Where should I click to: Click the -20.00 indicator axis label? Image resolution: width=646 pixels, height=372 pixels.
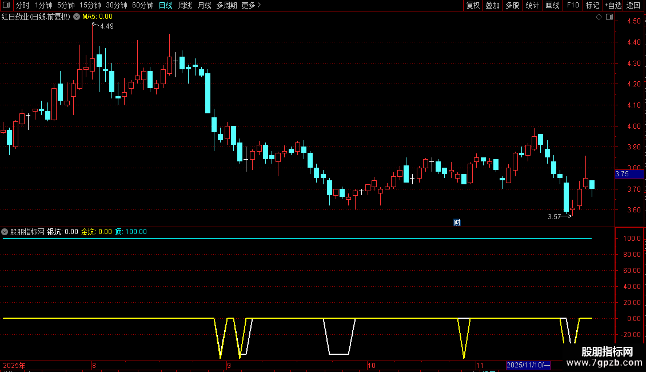[x=631, y=335]
